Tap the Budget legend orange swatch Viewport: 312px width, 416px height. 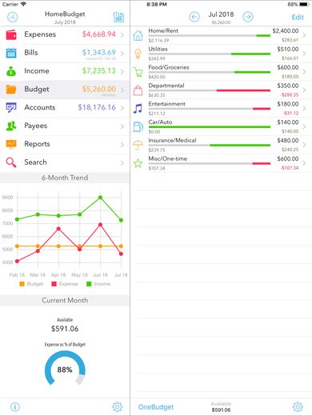[x=22, y=284]
